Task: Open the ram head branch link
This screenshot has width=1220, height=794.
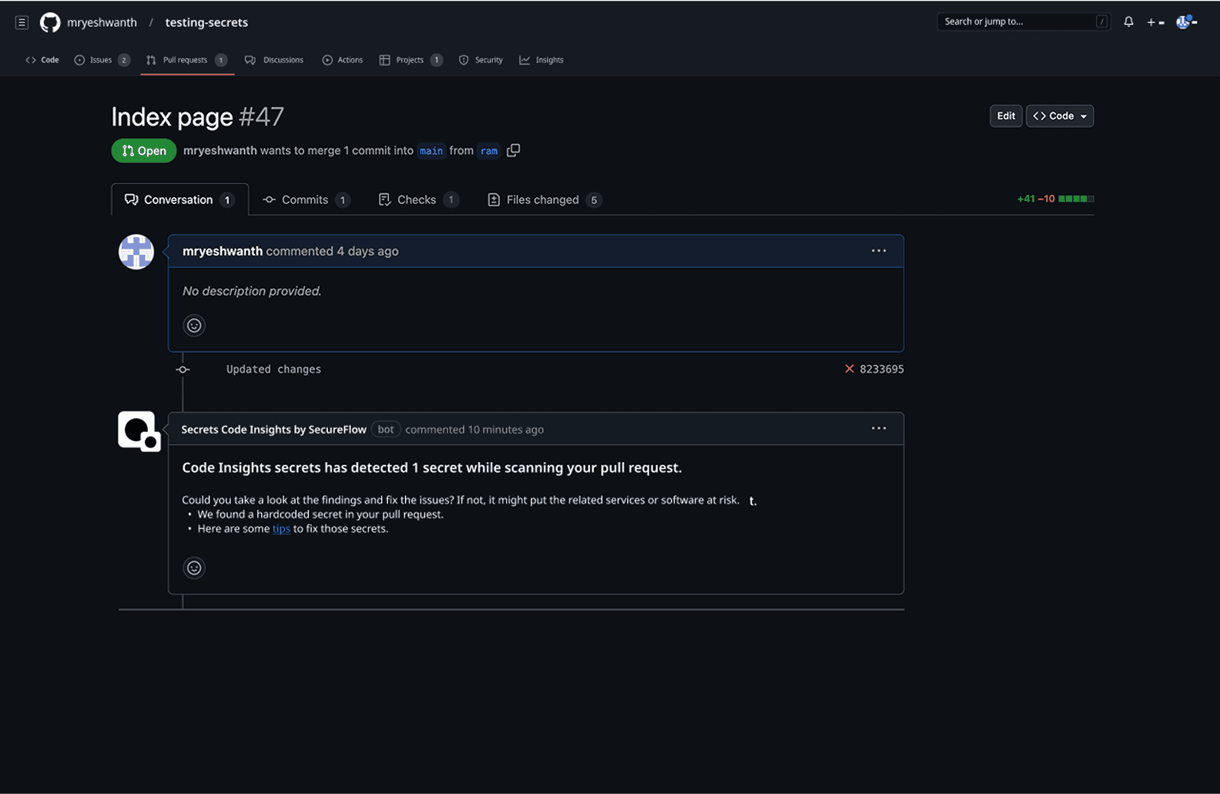Action: point(489,151)
